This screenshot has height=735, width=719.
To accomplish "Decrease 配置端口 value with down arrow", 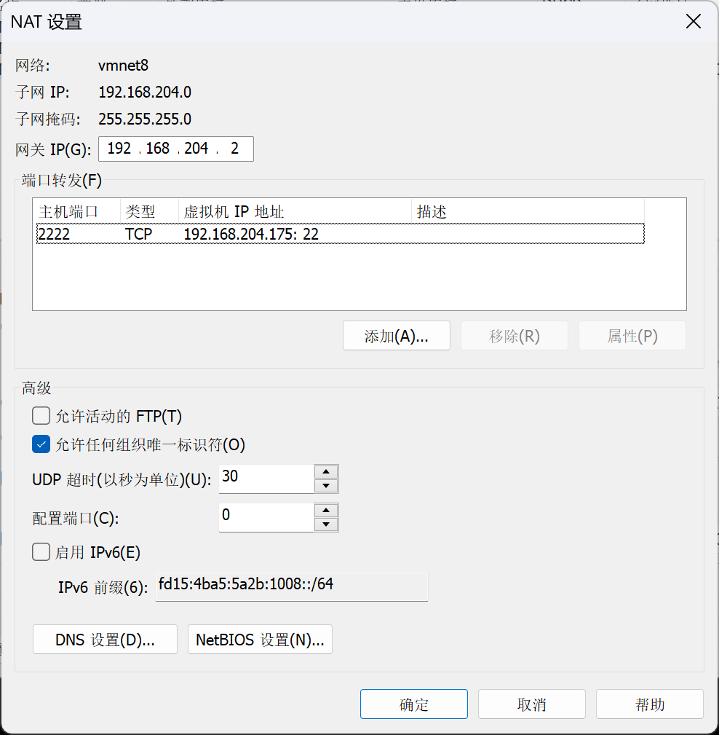I will click(327, 524).
